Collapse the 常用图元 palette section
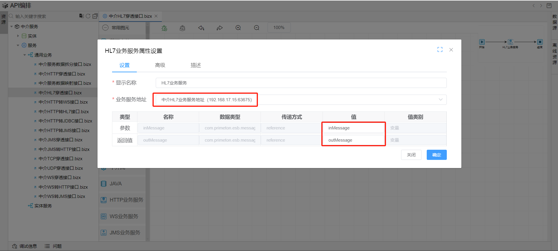The width and height of the screenshot is (558, 251). click(x=106, y=28)
